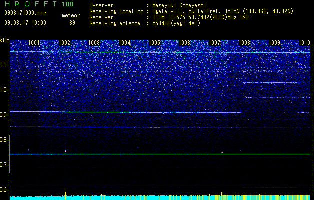The width and height of the screenshot is (314, 200).
Task: Click the 1007 time marker label
Action: pyautogui.click(x=214, y=42)
